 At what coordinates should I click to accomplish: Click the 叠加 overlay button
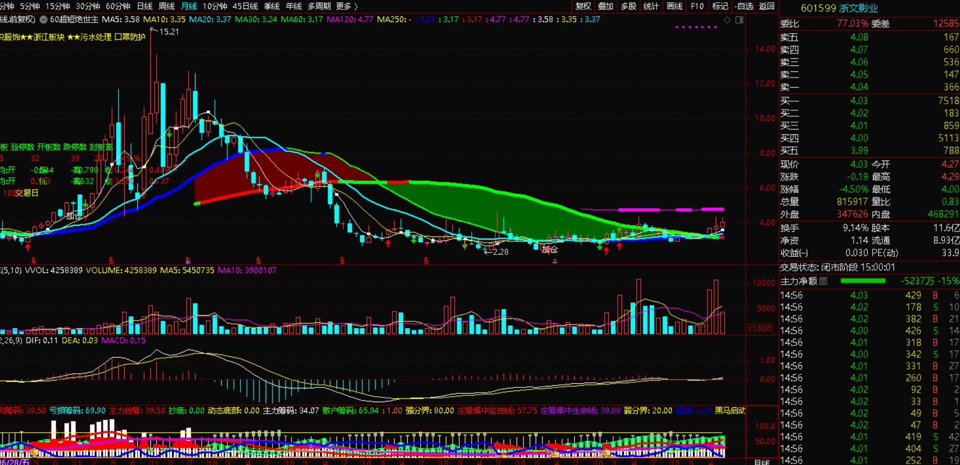(x=606, y=6)
